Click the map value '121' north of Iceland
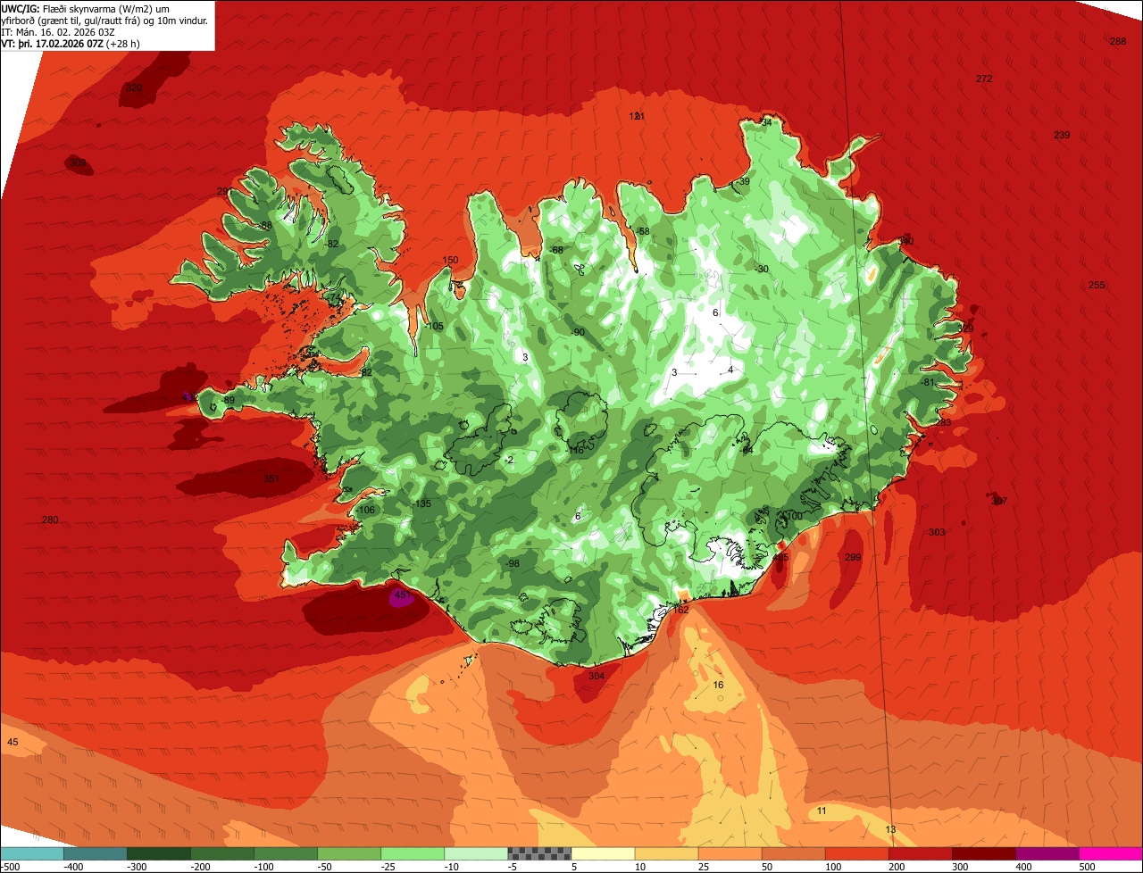This screenshot has width=1143, height=873. [x=637, y=116]
